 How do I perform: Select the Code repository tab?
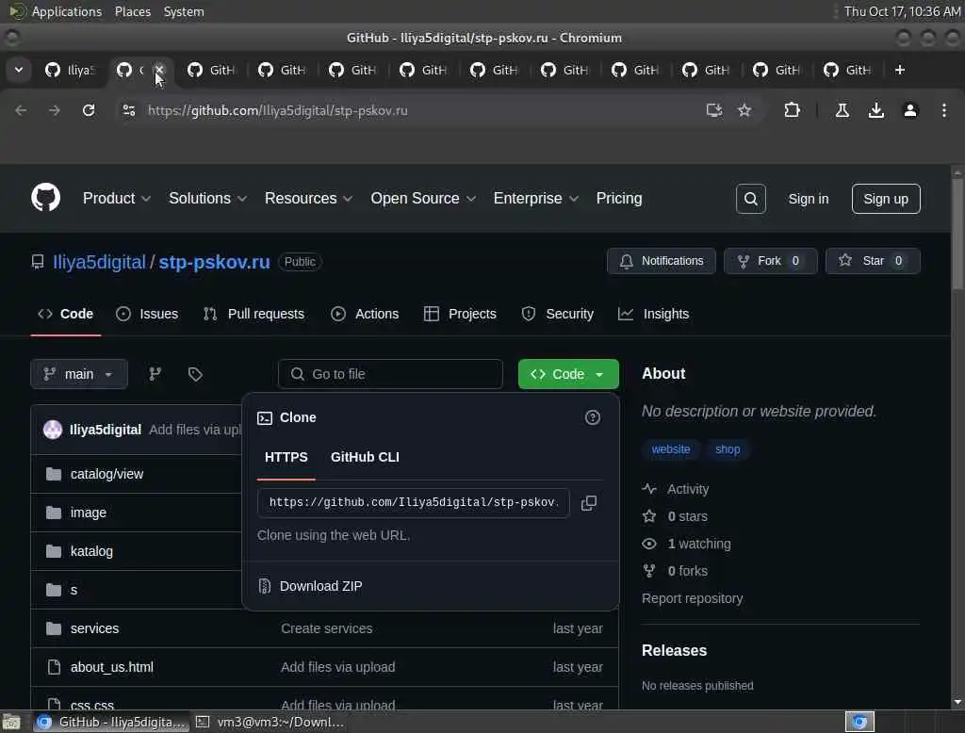click(x=65, y=314)
